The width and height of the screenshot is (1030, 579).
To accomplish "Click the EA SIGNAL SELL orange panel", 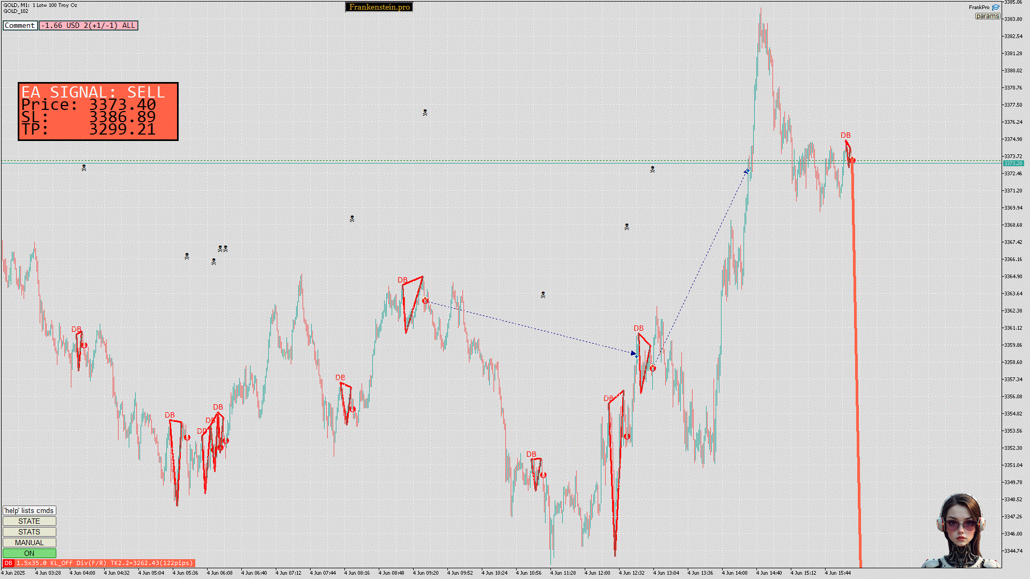I will coord(98,112).
